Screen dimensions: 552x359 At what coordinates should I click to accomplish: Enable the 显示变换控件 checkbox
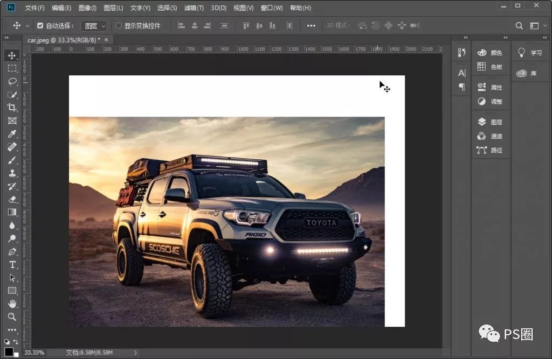pos(119,25)
